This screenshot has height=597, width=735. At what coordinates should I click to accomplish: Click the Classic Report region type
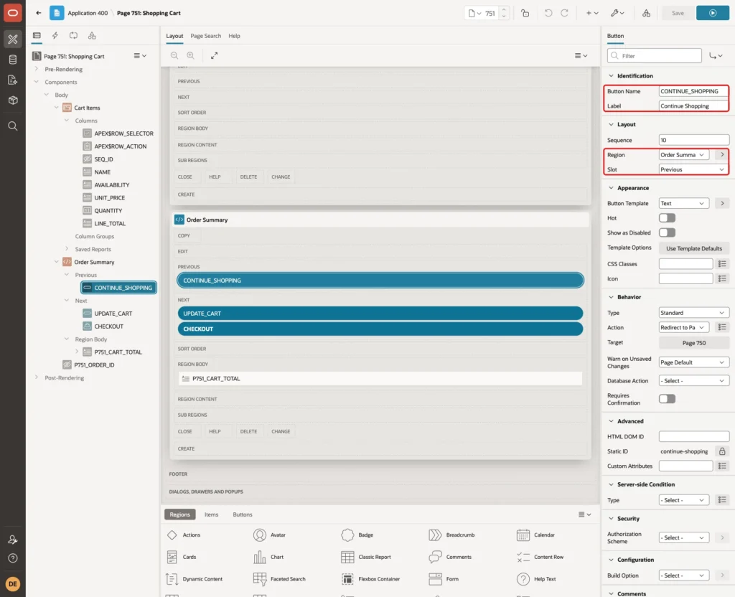(x=367, y=557)
